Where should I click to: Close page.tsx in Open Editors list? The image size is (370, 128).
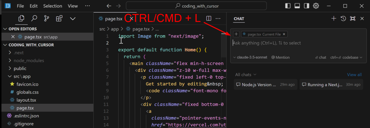(13, 37)
